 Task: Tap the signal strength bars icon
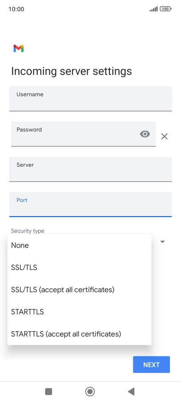point(153,9)
